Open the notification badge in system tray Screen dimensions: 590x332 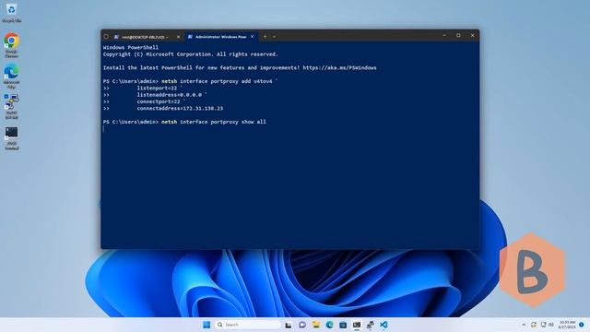[582, 325]
